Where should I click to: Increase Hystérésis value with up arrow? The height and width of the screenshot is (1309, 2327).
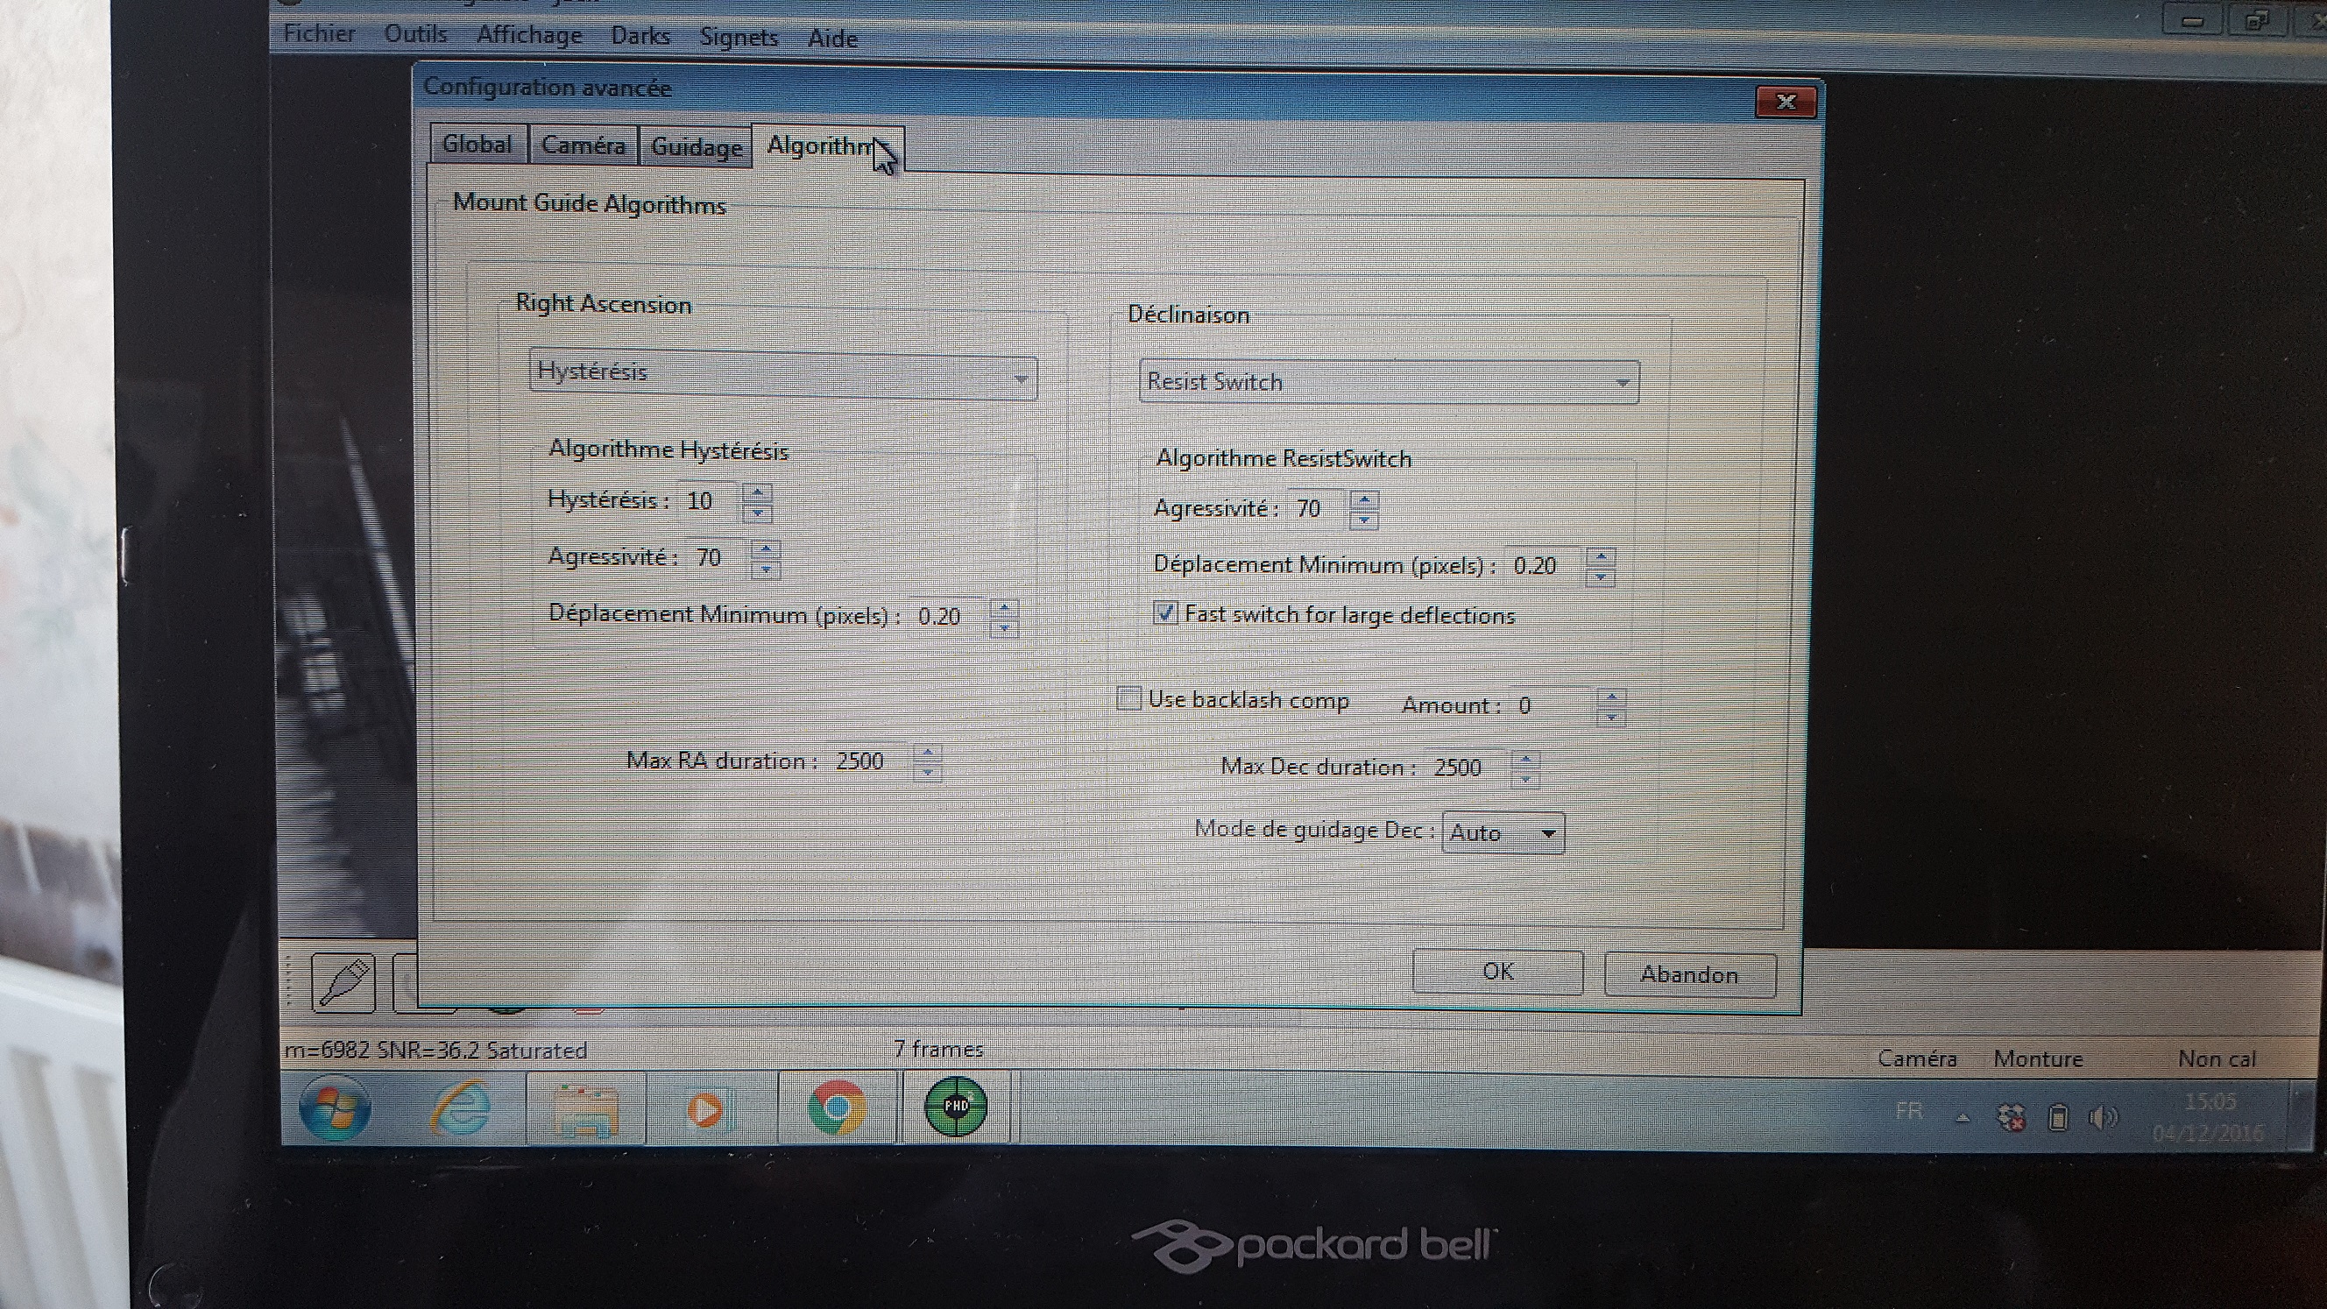(757, 492)
